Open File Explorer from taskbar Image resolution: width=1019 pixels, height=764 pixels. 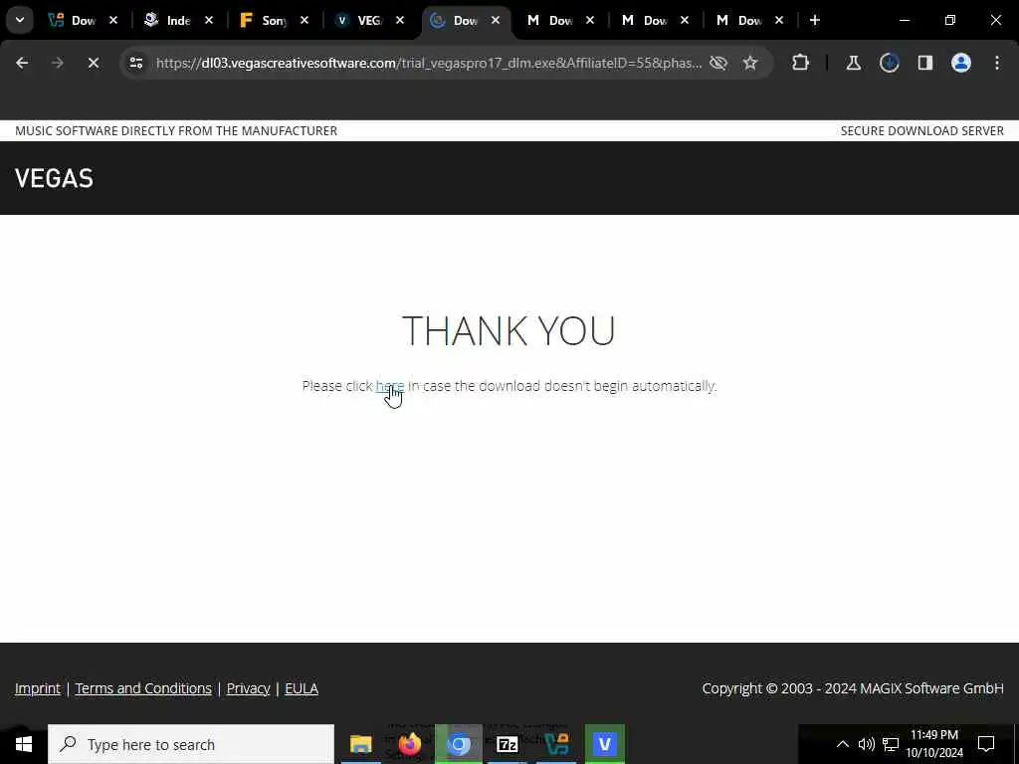360,744
